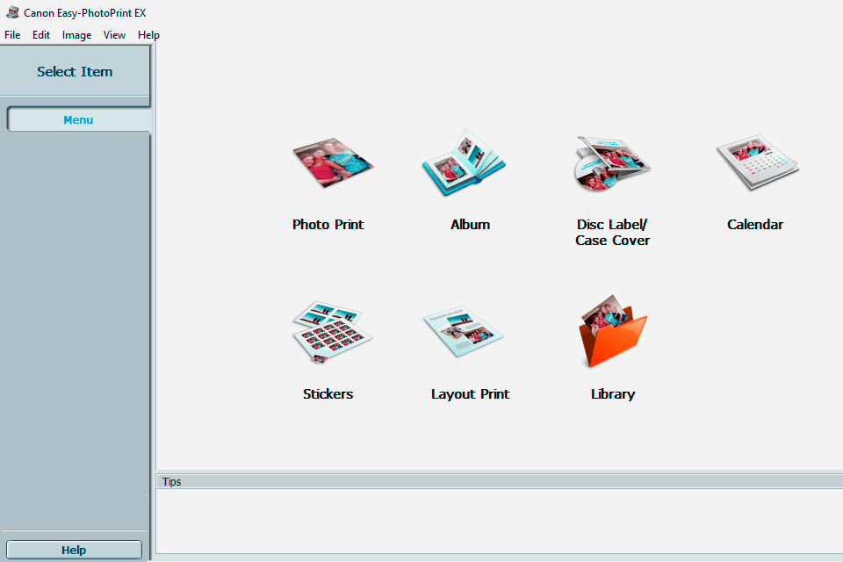Click the Calendar text label
The height and width of the screenshot is (562, 843).
755,224
